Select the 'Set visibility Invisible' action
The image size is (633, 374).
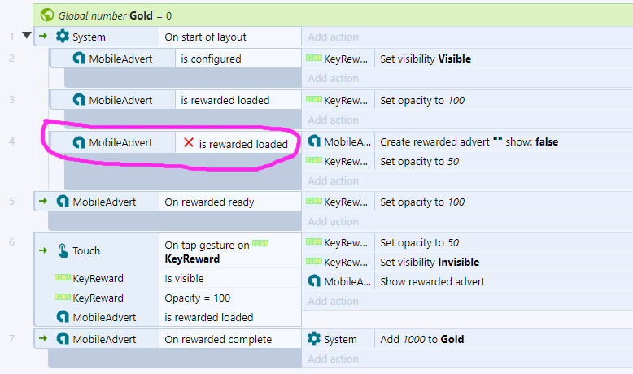point(430,263)
